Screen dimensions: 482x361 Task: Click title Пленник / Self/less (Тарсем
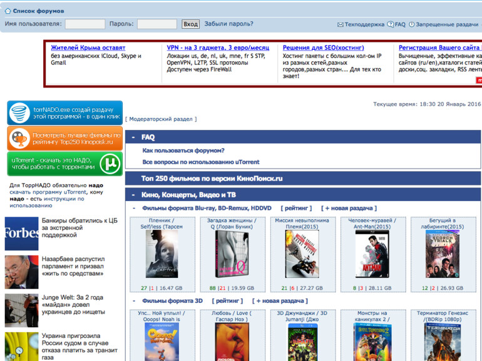click(162, 224)
